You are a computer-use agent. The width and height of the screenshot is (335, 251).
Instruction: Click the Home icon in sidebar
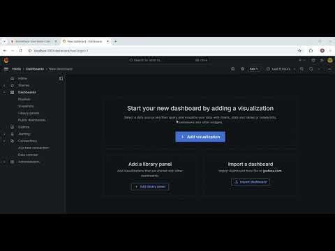13,79
